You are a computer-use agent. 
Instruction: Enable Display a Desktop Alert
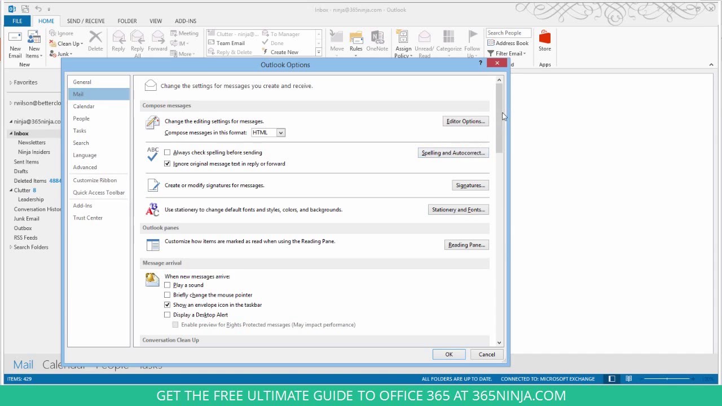(x=167, y=315)
